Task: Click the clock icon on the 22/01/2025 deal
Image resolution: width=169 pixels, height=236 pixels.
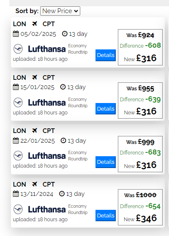Action: tap(63, 141)
